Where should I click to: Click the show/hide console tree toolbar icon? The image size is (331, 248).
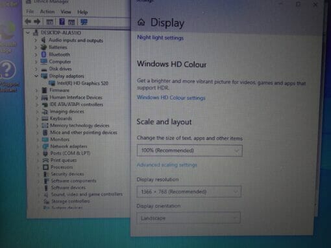[x=50, y=22]
